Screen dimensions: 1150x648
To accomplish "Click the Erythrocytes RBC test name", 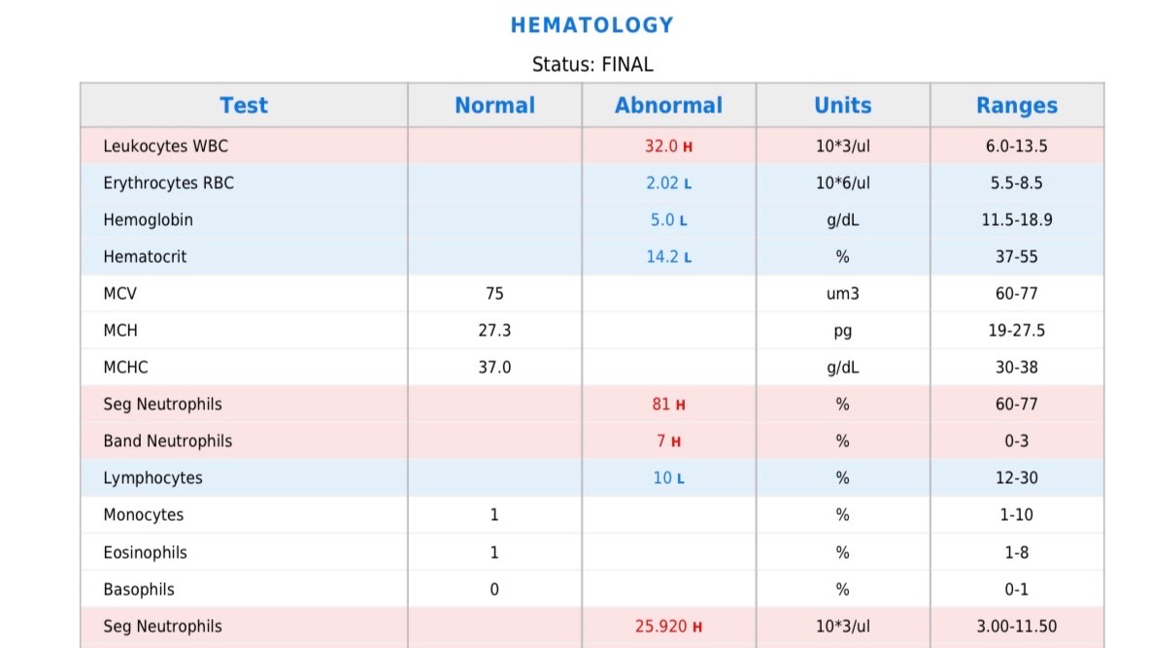I will [168, 183].
